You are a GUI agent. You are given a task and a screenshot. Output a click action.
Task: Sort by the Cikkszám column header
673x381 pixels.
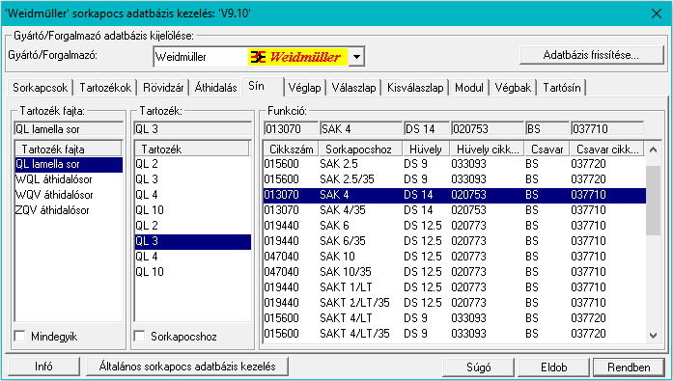(291, 150)
